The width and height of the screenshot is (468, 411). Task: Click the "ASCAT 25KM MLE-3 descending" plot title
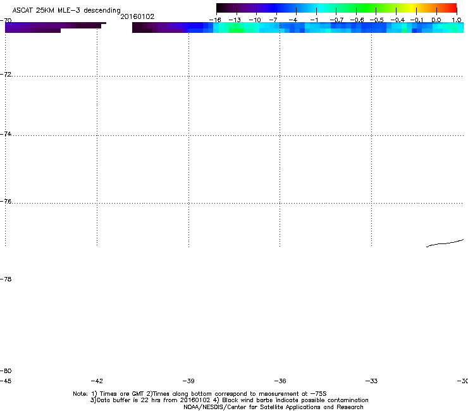pos(66,10)
